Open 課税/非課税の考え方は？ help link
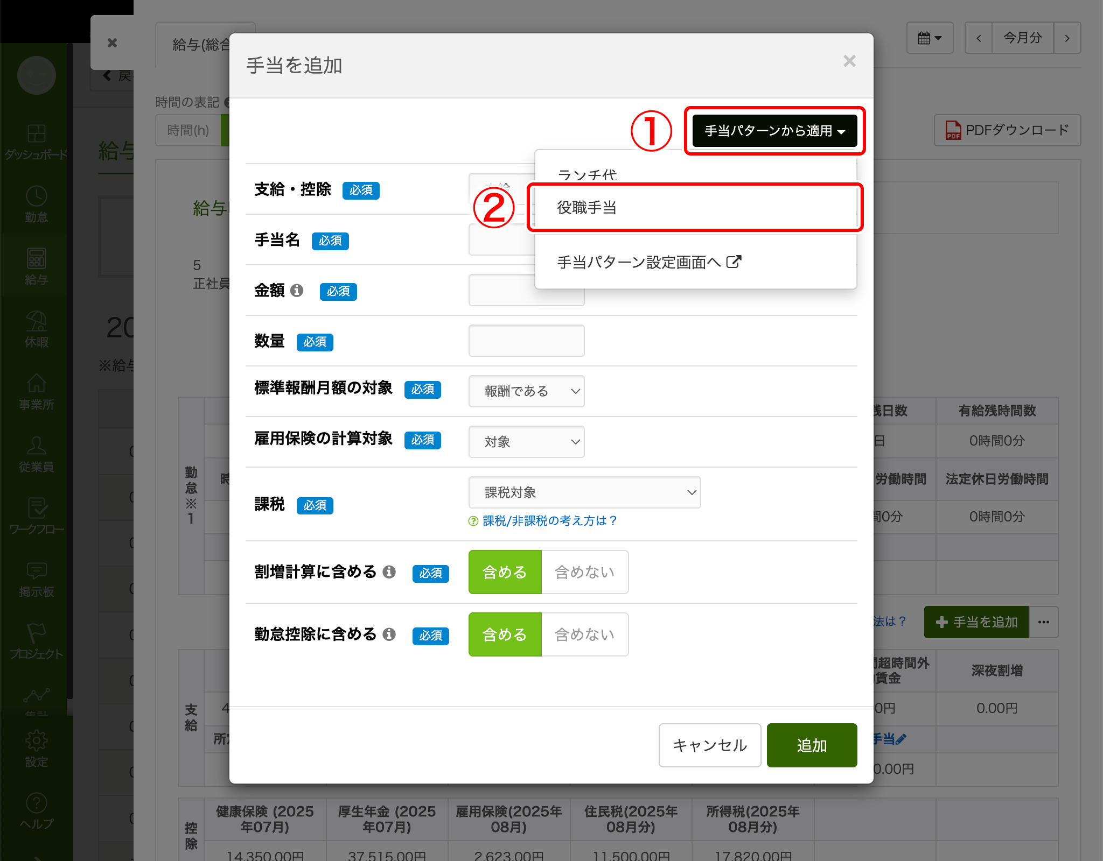Image resolution: width=1103 pixels, height=861 pixels. 549,521
